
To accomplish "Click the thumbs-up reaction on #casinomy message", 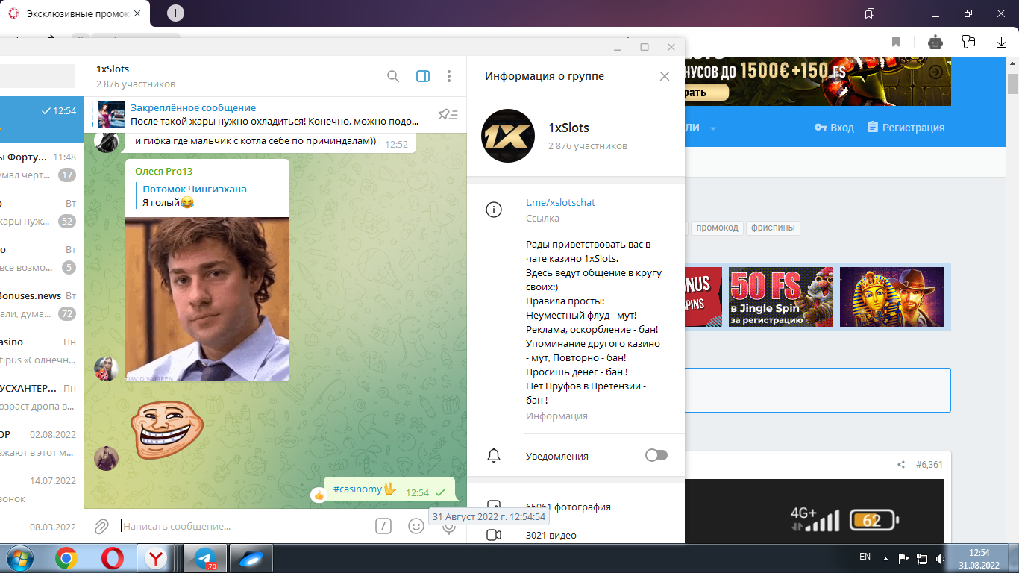I will point(319,494).
